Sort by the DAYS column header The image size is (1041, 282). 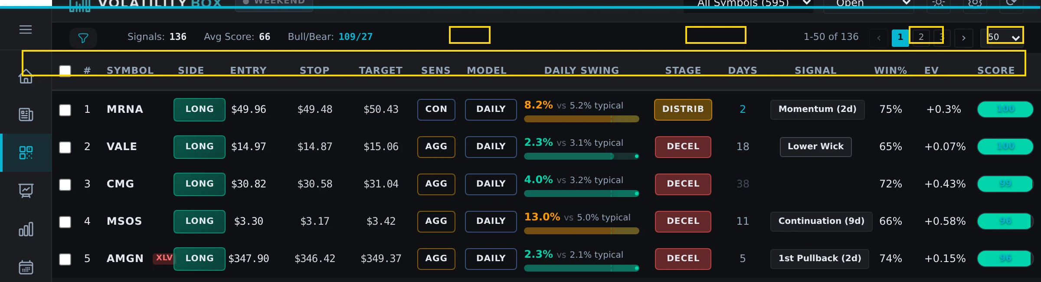[743, 70]
